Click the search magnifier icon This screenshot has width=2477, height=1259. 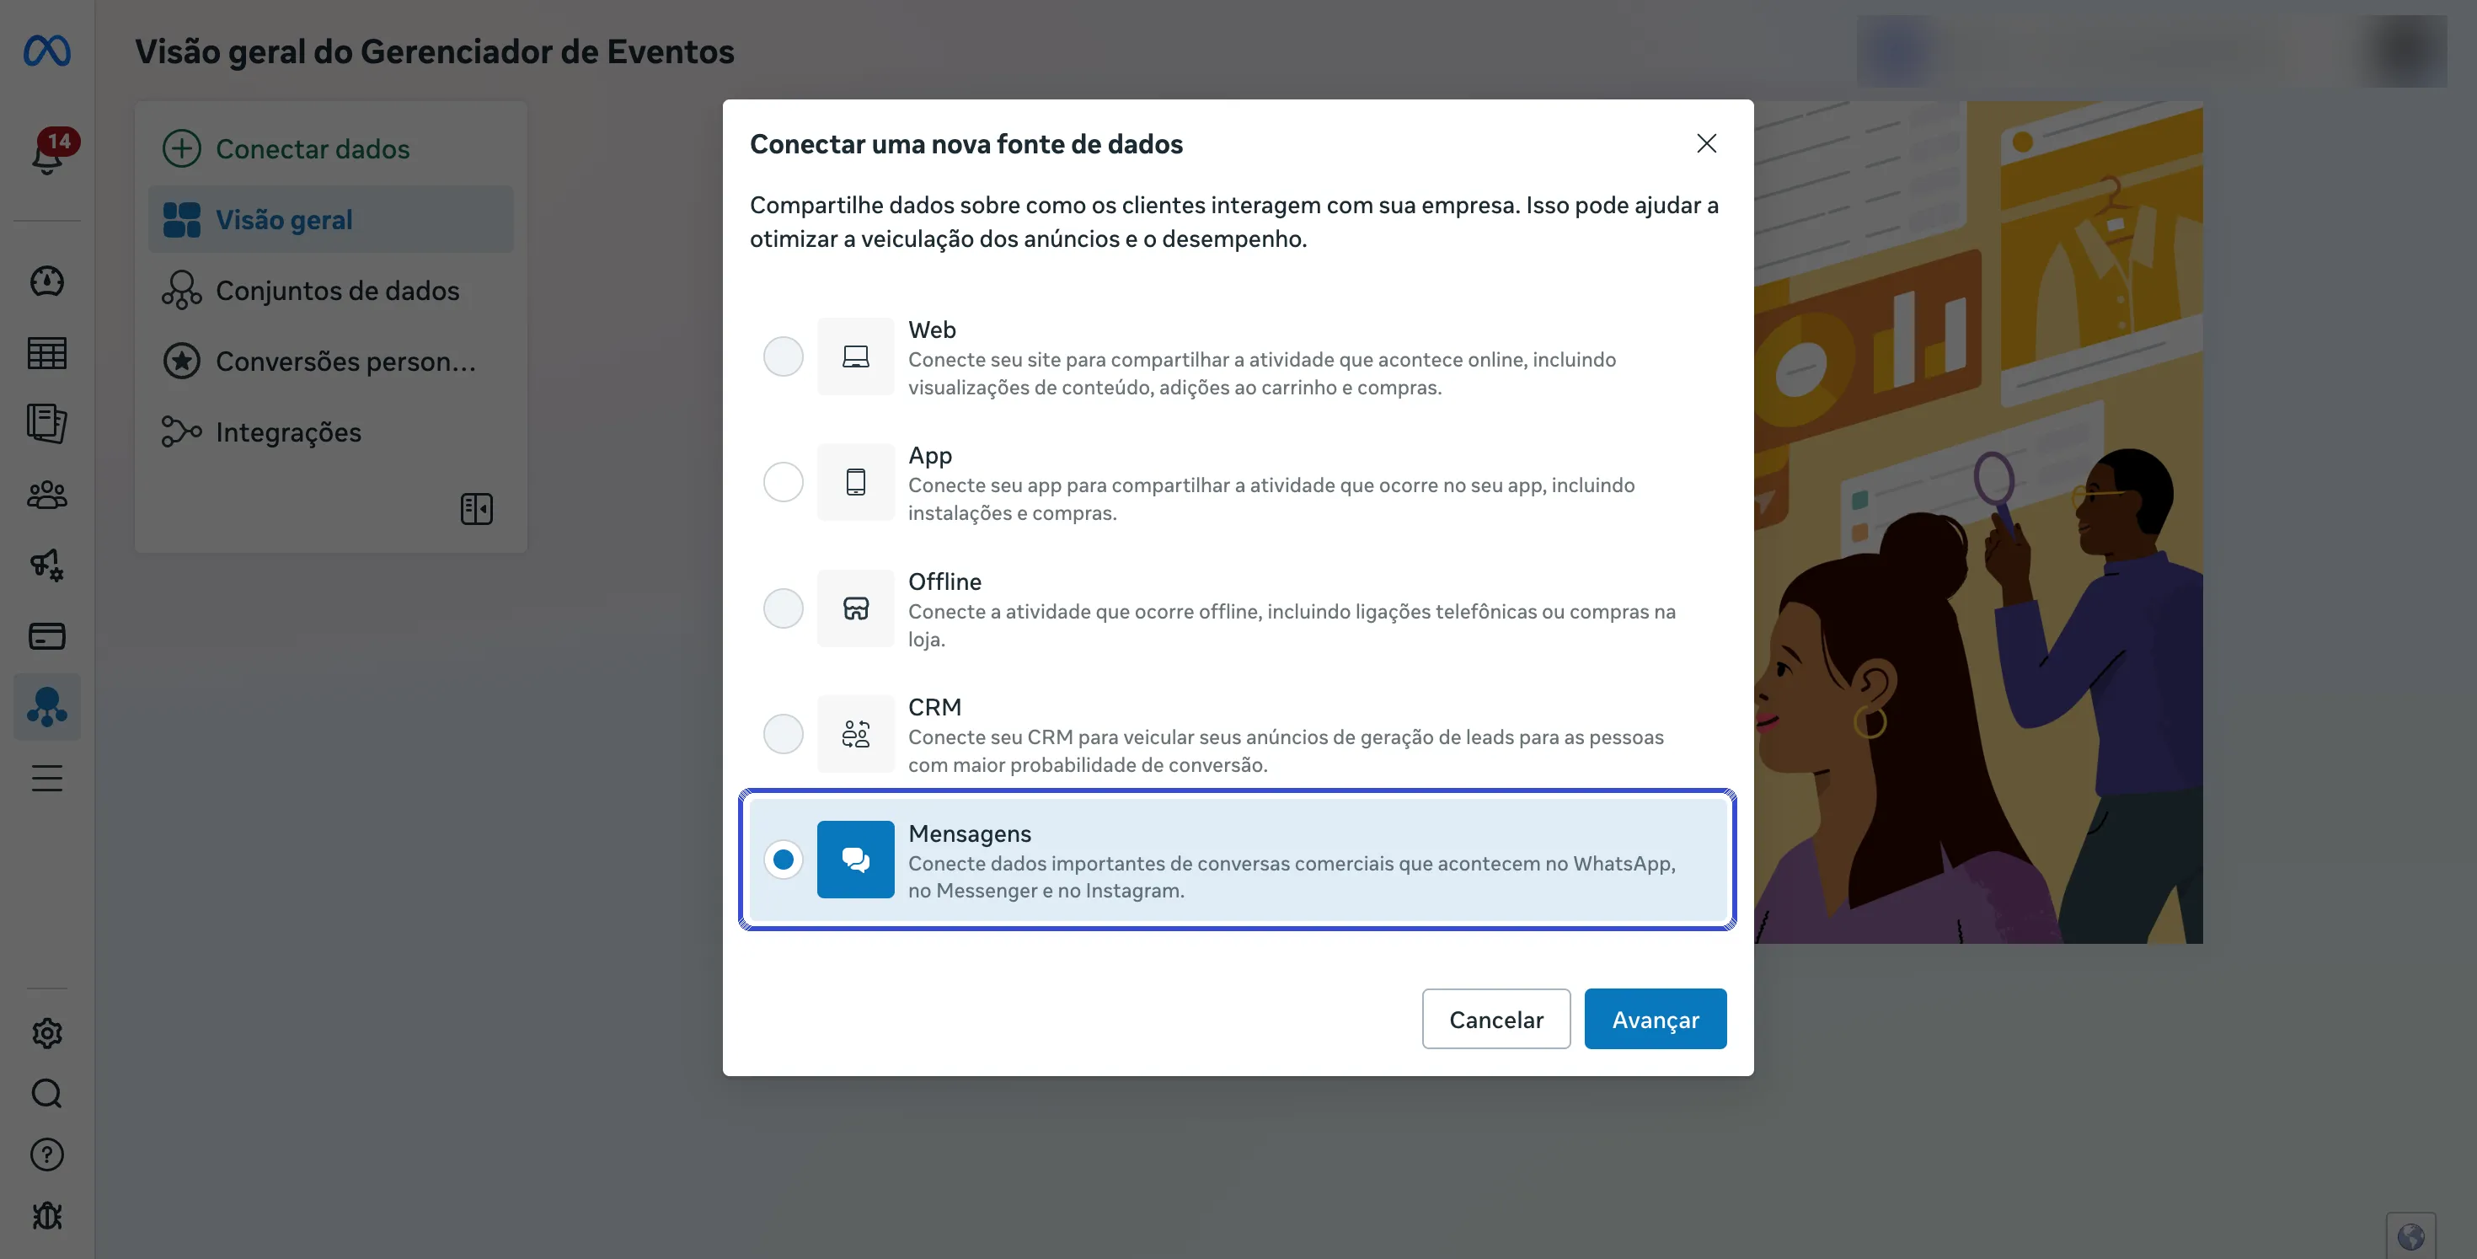click(47, 1094)
